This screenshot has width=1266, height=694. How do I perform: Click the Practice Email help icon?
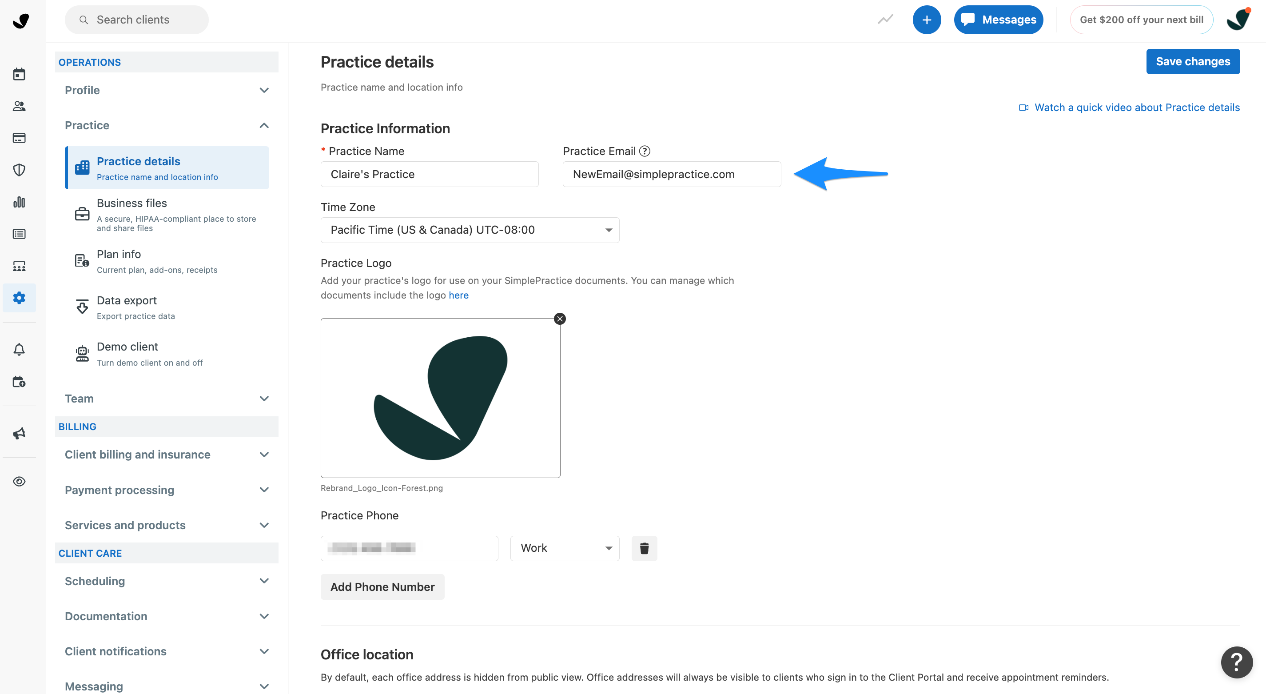coord(645,151)
